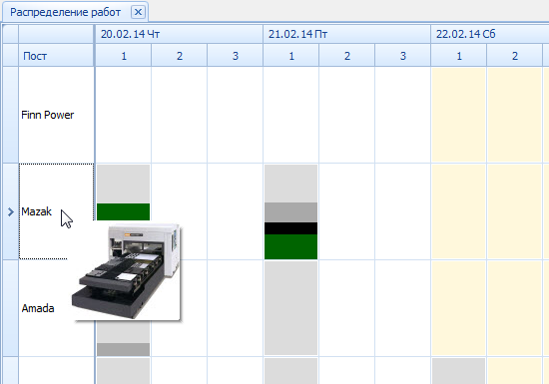Select the Amada row label
Viewport: 549px width, 384px height.
(x=38, y=308)
